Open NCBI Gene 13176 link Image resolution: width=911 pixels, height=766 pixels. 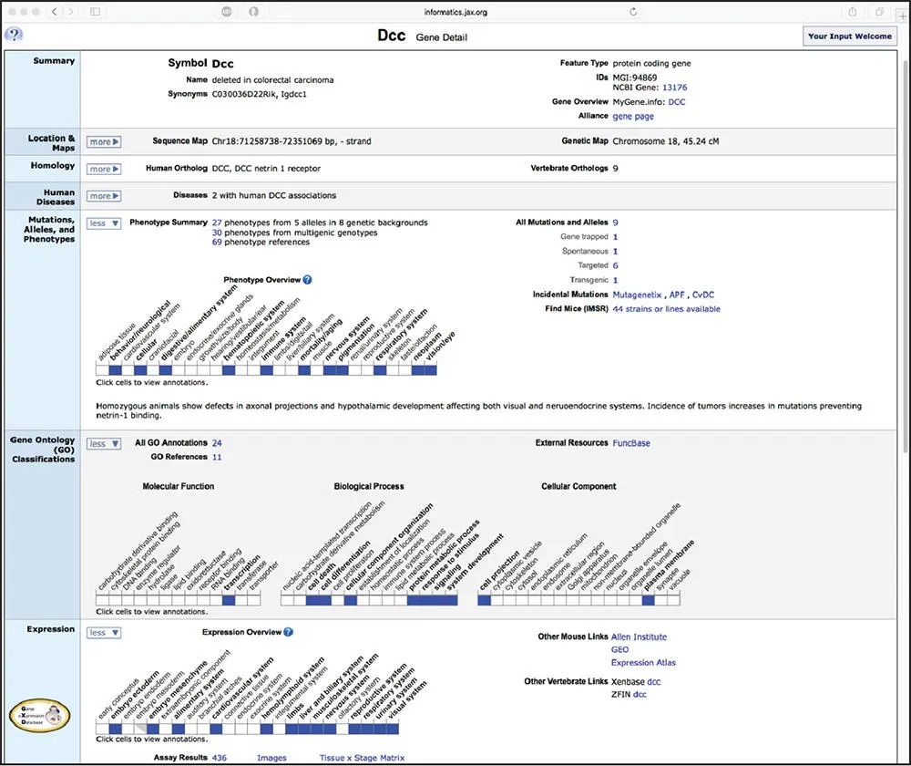(x=674, y=88)
